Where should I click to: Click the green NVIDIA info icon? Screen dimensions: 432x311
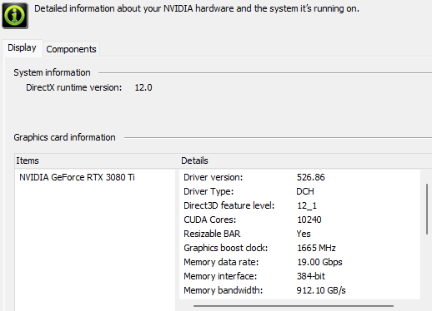15,16
